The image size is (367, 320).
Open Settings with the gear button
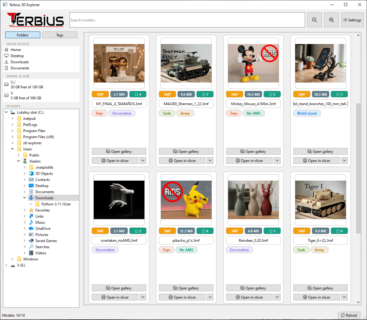click(352, 20)
